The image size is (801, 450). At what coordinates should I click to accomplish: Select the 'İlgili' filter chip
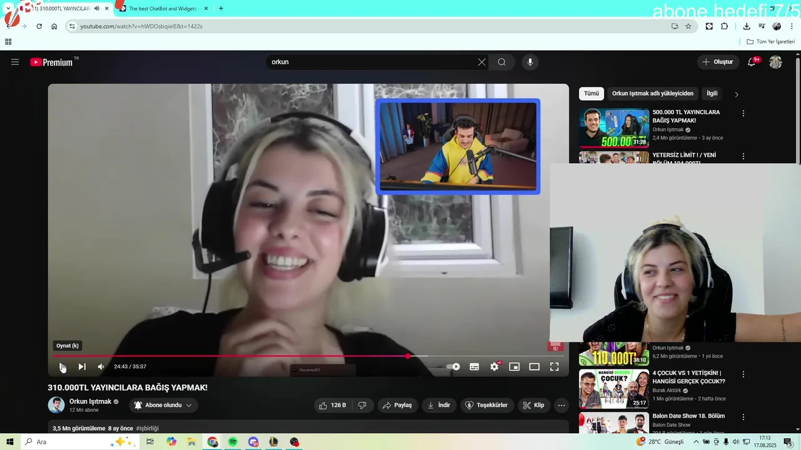pos(712,93)
